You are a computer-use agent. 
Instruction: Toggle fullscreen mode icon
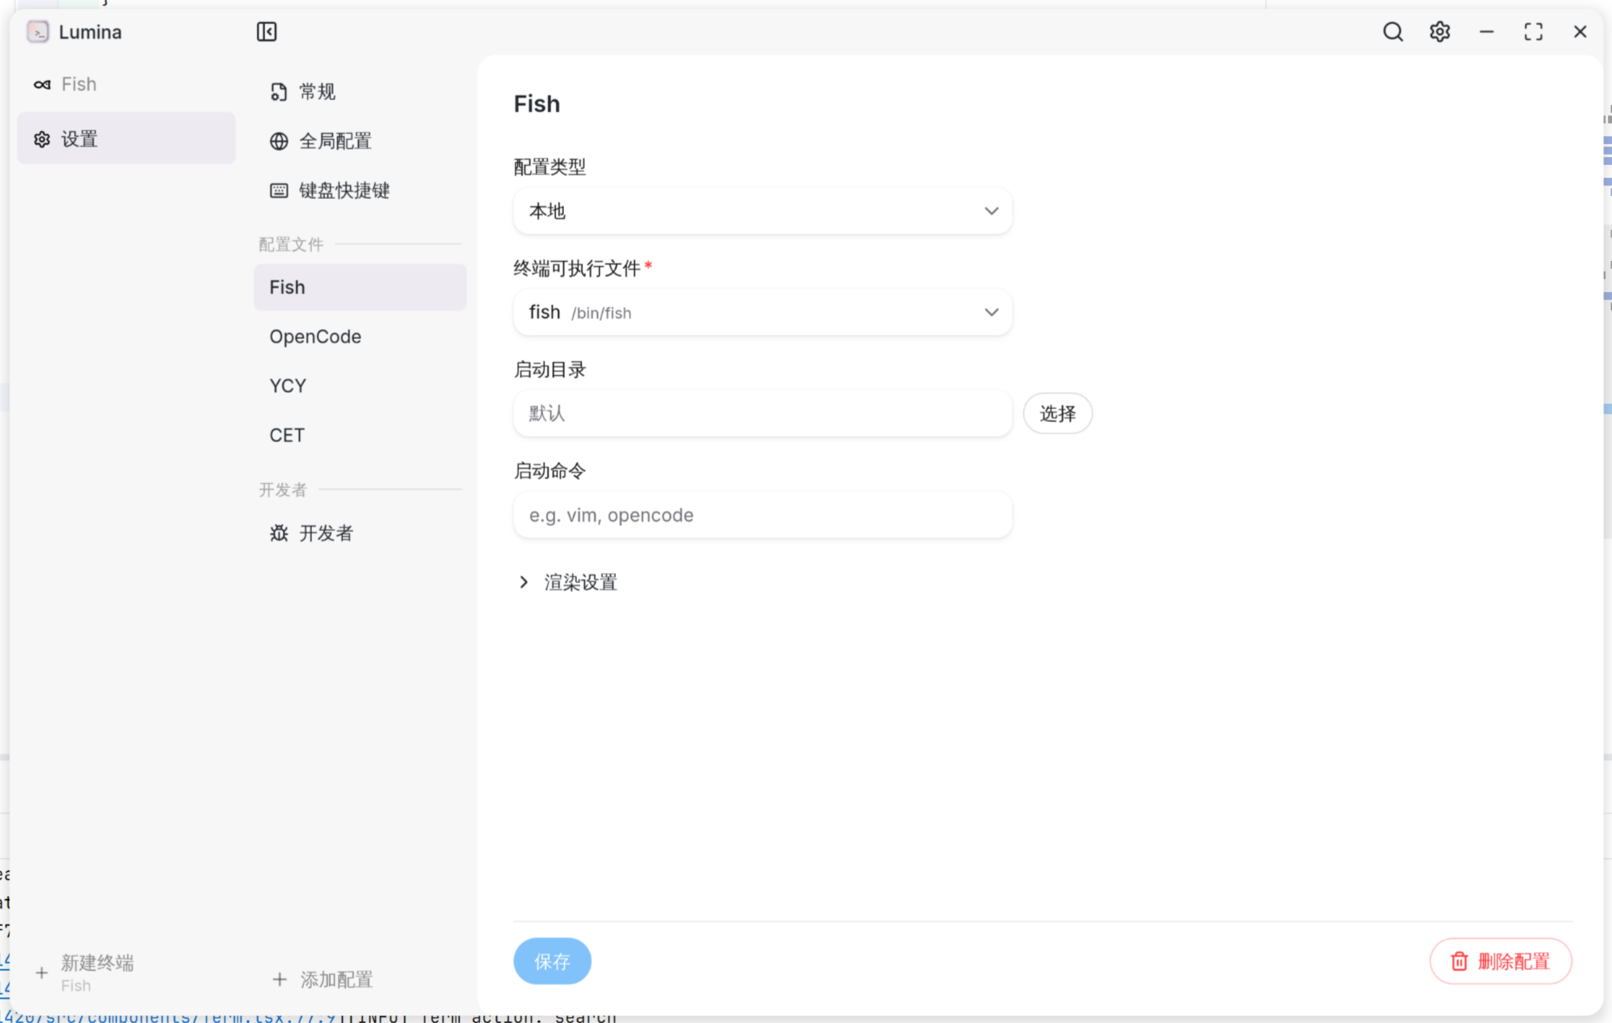point(1533,31)
